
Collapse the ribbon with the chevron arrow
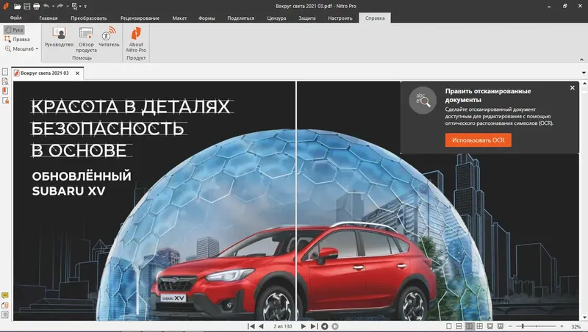pyautogui.click(x=581, y=59)
